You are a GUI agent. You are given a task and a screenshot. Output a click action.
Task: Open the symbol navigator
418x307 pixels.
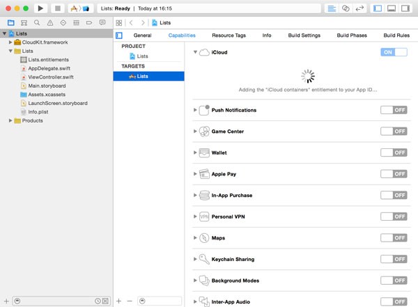tap(24, 23)
